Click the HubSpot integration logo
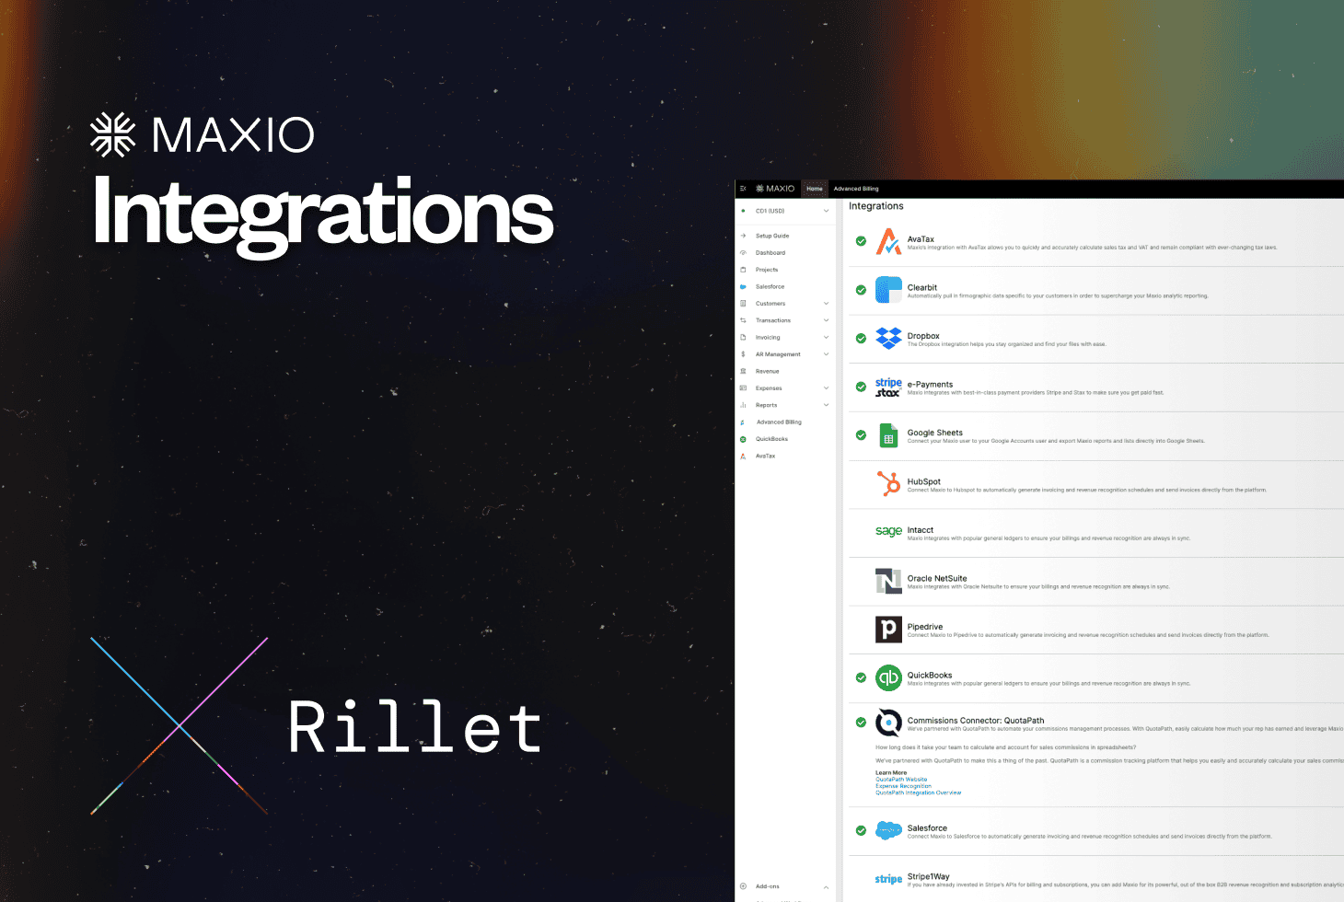The image size is (1344, 902). (889, 483)
